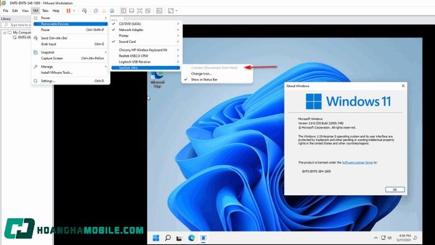Viewport: 435px width, 245px height.
Task: Toggle the Sound Card checked entry
Action: 145,42
